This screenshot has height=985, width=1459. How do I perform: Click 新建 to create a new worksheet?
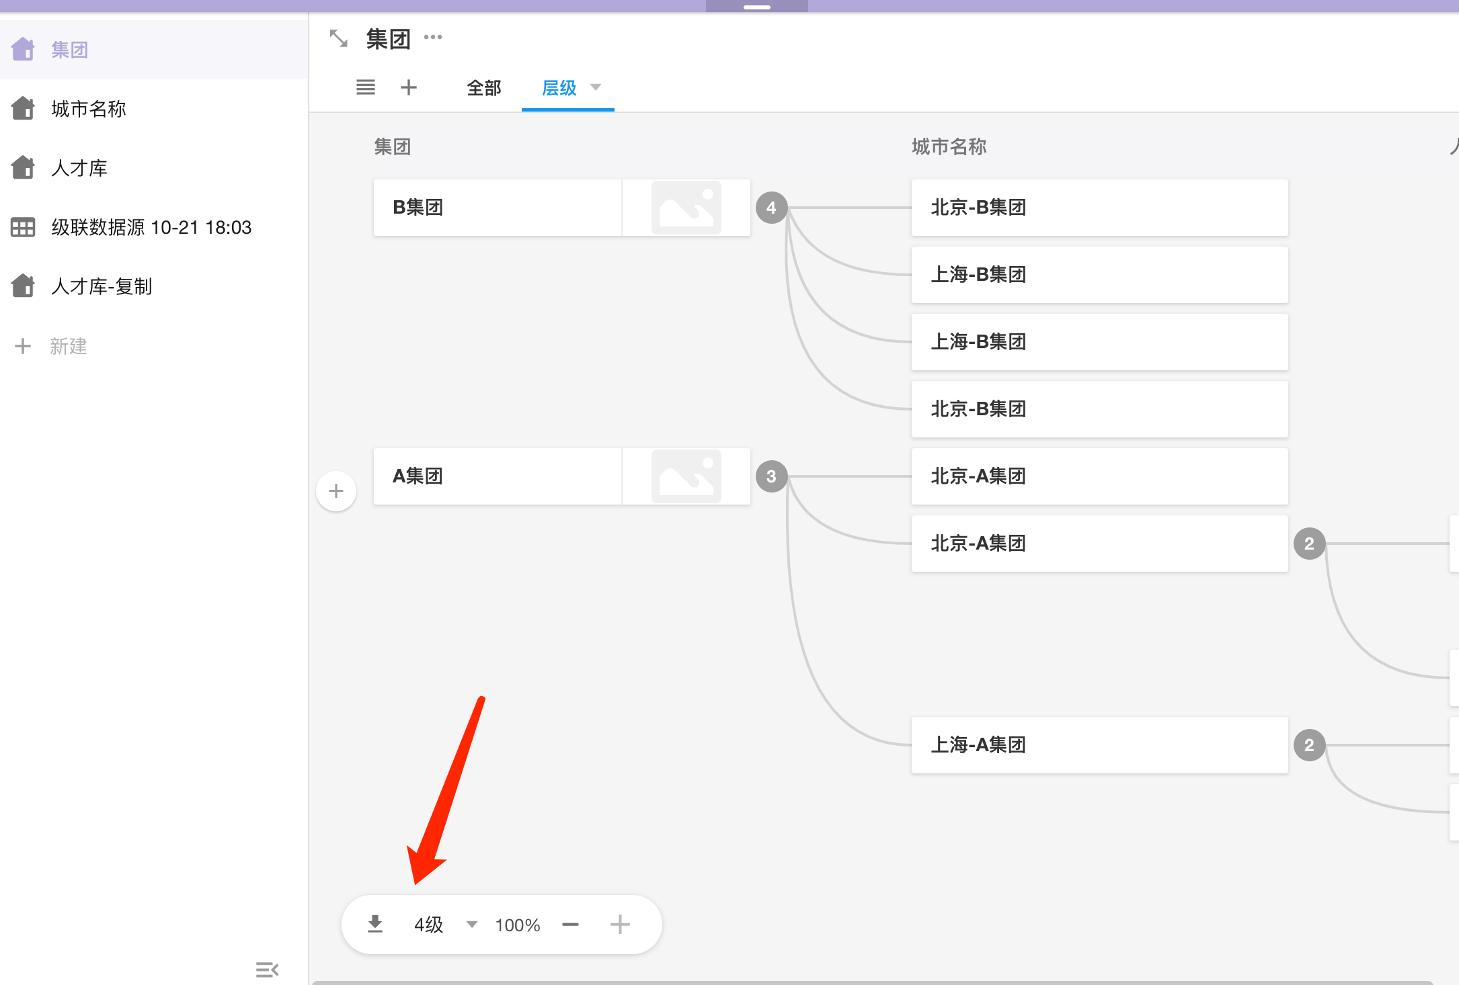pyautogui.click(x=67, y=346)
